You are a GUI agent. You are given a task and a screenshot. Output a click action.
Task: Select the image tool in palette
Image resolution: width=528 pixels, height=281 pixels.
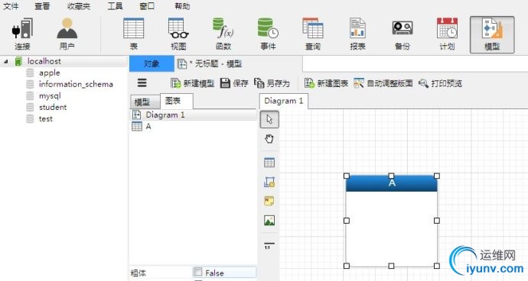point(269,220)
